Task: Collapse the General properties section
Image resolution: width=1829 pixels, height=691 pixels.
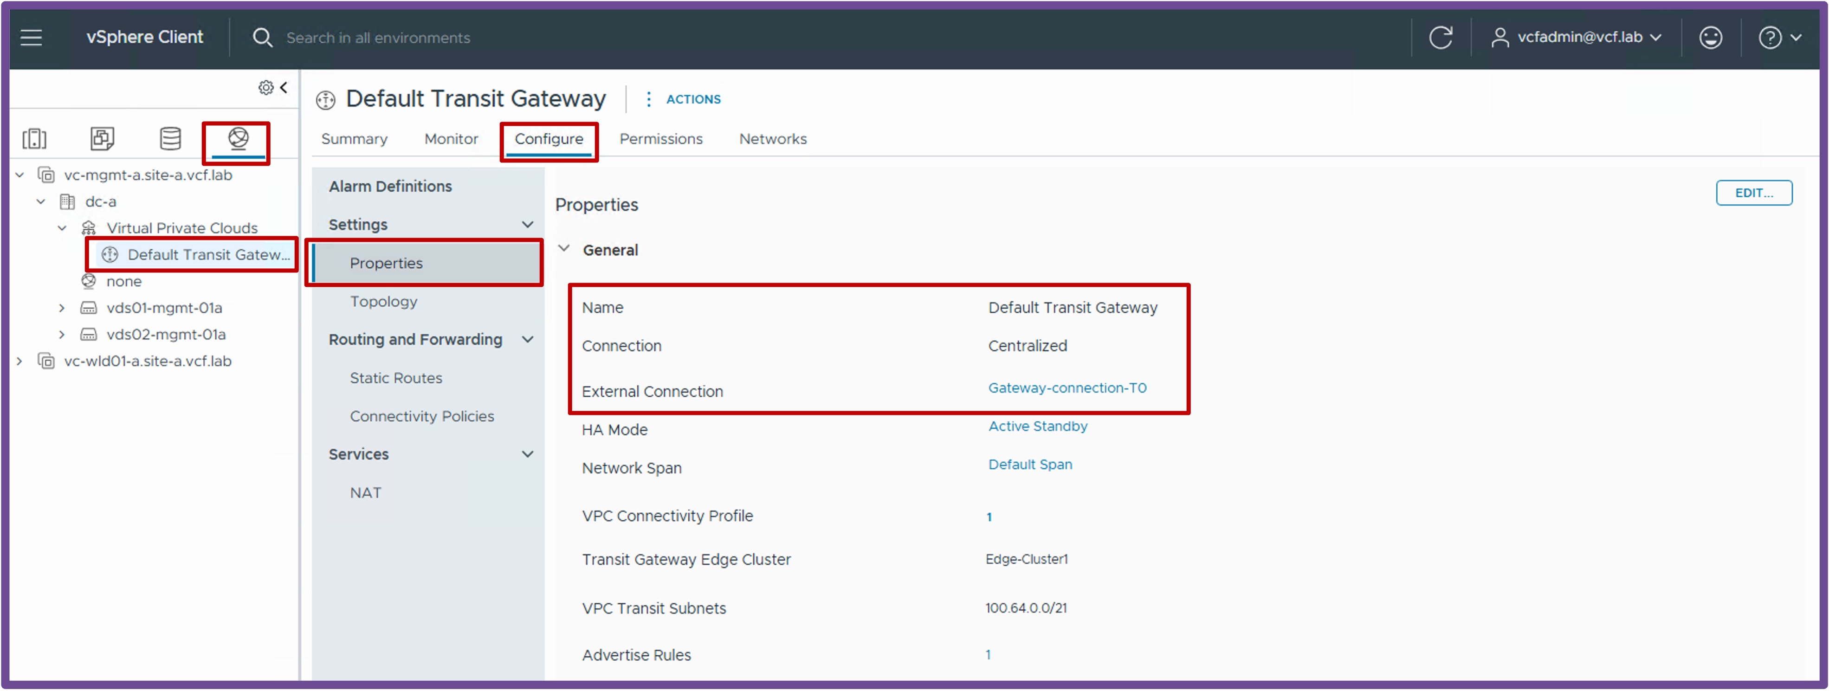Action: pos(564,249)
